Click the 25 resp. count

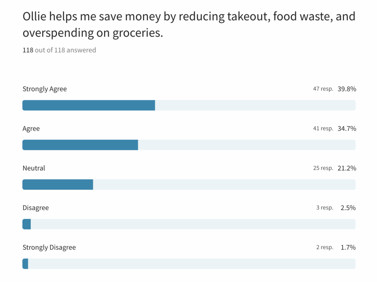(323, 168)
